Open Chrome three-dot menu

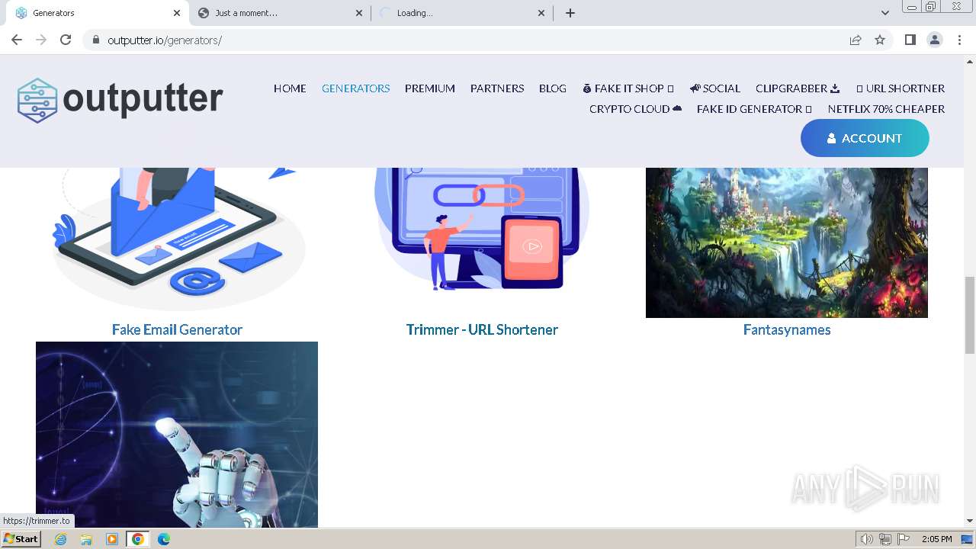click(960, 40)
